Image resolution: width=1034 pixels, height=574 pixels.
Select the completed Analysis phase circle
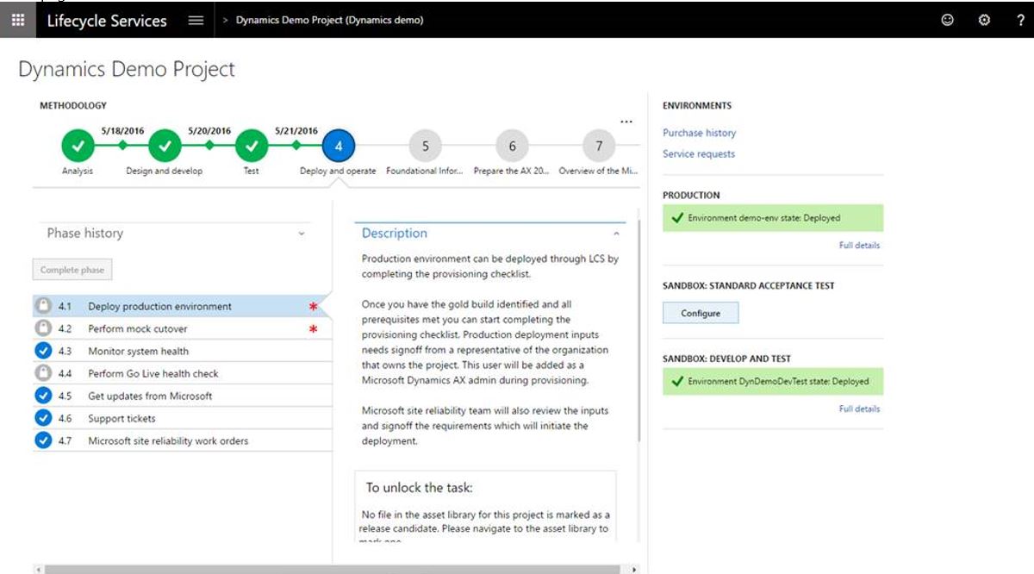(78, 147)
